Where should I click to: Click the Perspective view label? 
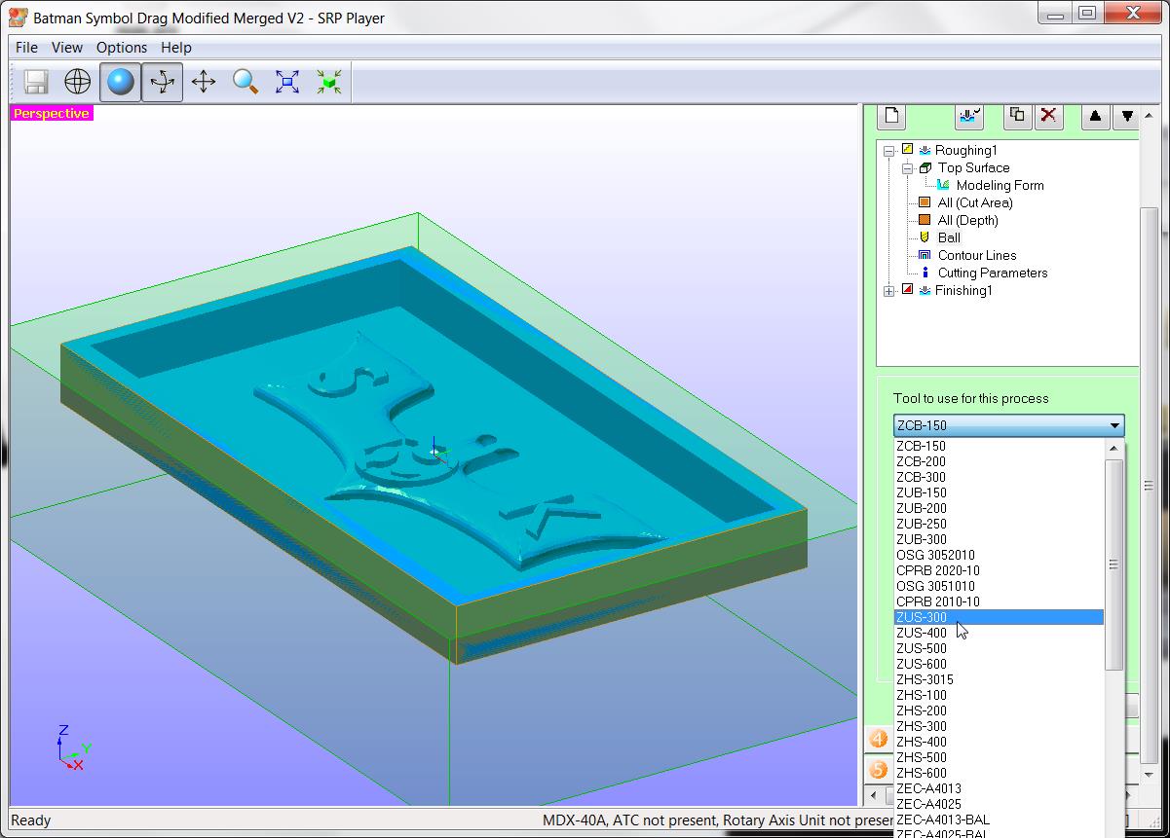pos(51,114)
